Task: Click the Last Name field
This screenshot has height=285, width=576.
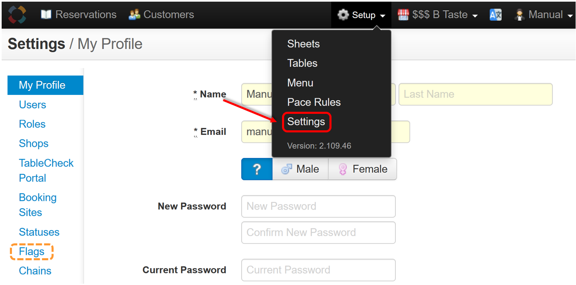Action: click(x=475, y=94)
